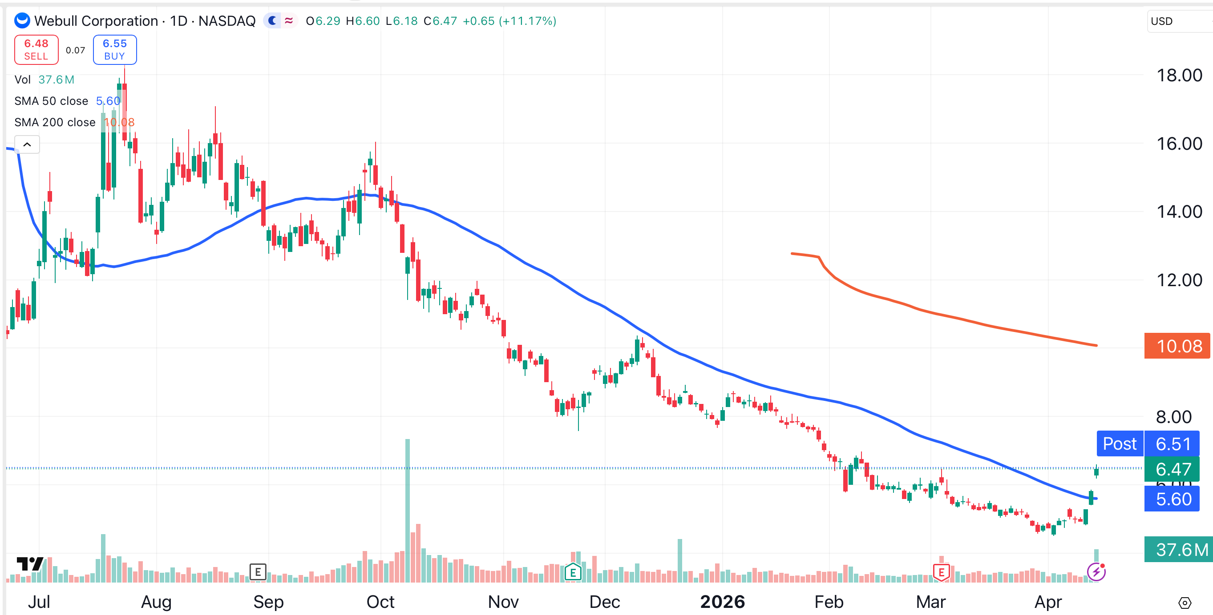Click the 6.55 BUY button
1213x615 pixels.
tap(114, 49)
